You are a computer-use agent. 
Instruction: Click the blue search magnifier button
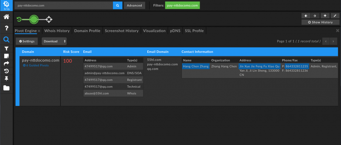(117, 5)
